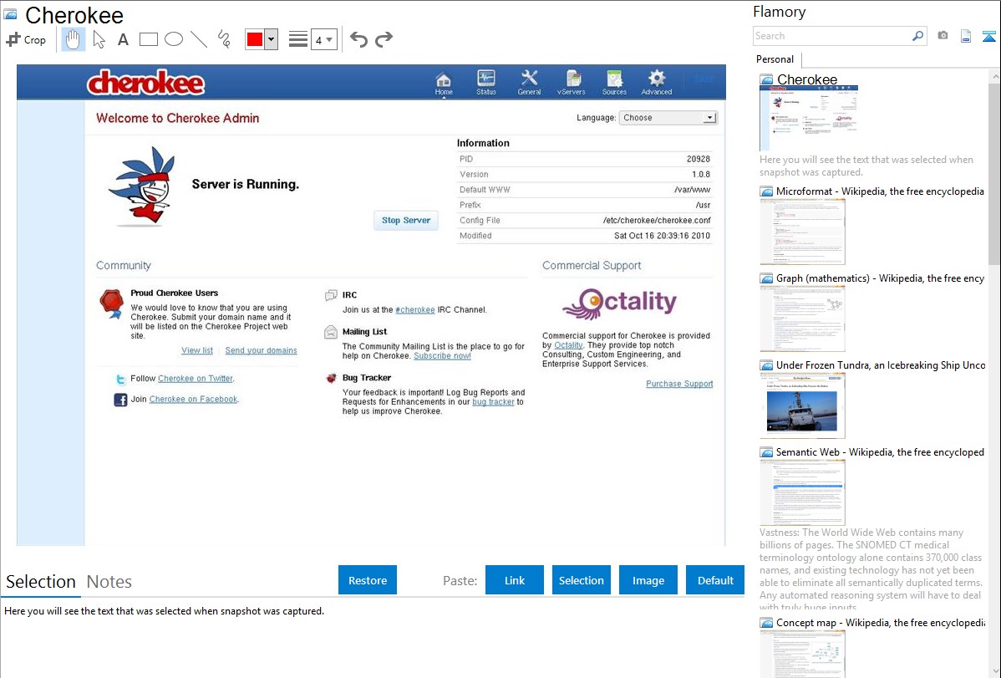1001x678 pixels.
Task: Open Status in Cherokee navigation
Action: [485, 83]
